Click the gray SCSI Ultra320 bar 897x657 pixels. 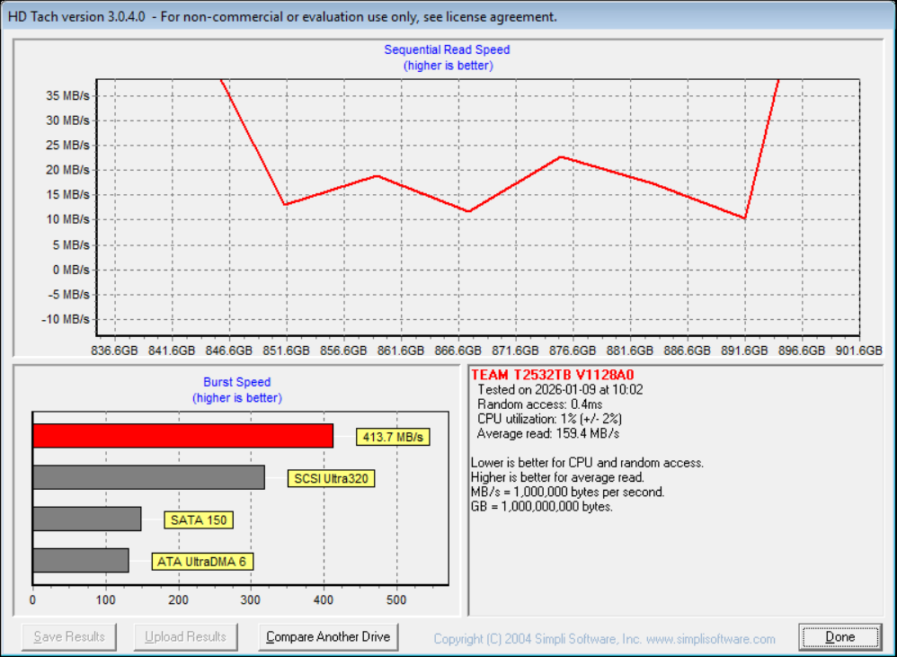pyautogui.click(x=148, y=477)
